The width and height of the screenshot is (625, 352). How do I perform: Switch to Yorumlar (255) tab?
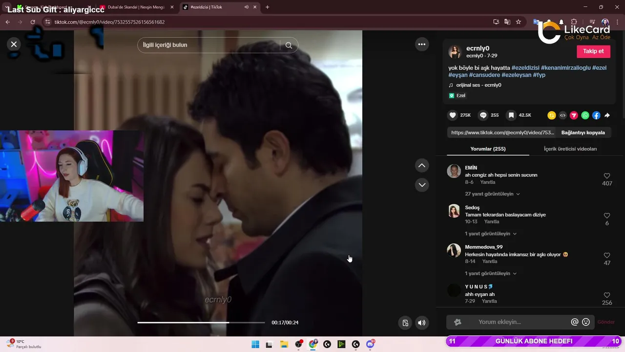488,149
